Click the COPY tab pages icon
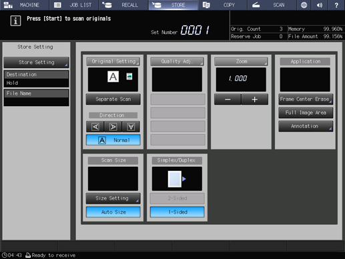The image size is (345, 259). (206, 5)
